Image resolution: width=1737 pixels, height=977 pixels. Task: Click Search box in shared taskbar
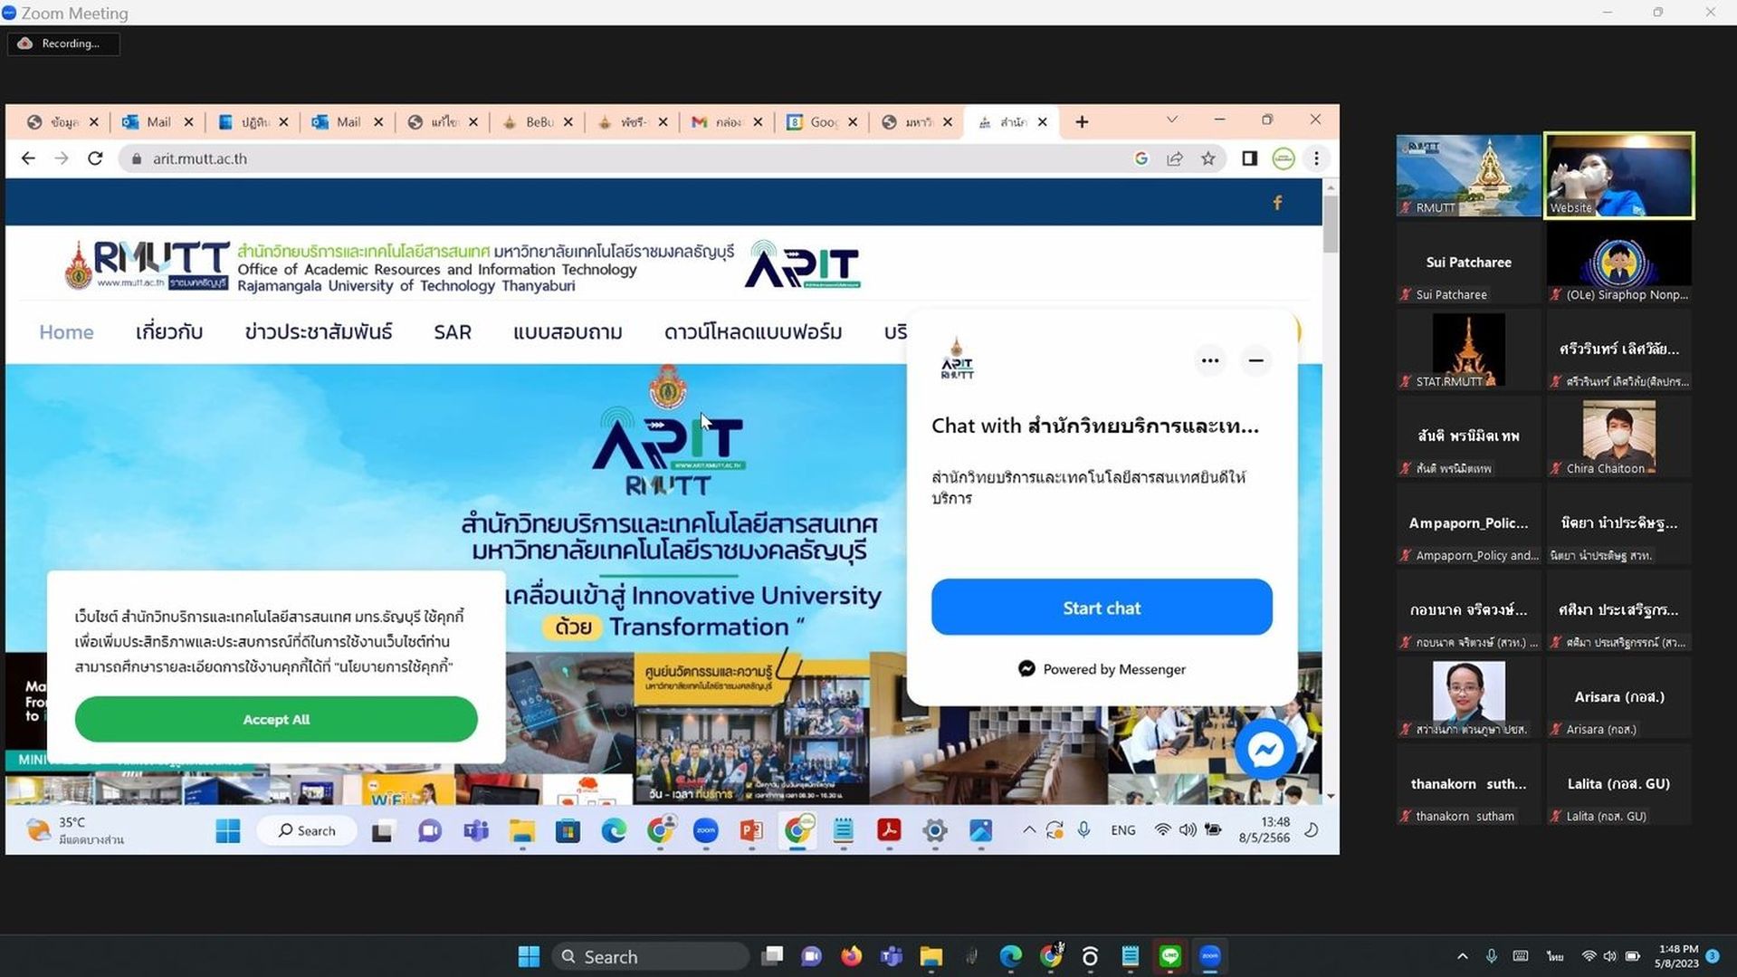click(x=307, y=831)
